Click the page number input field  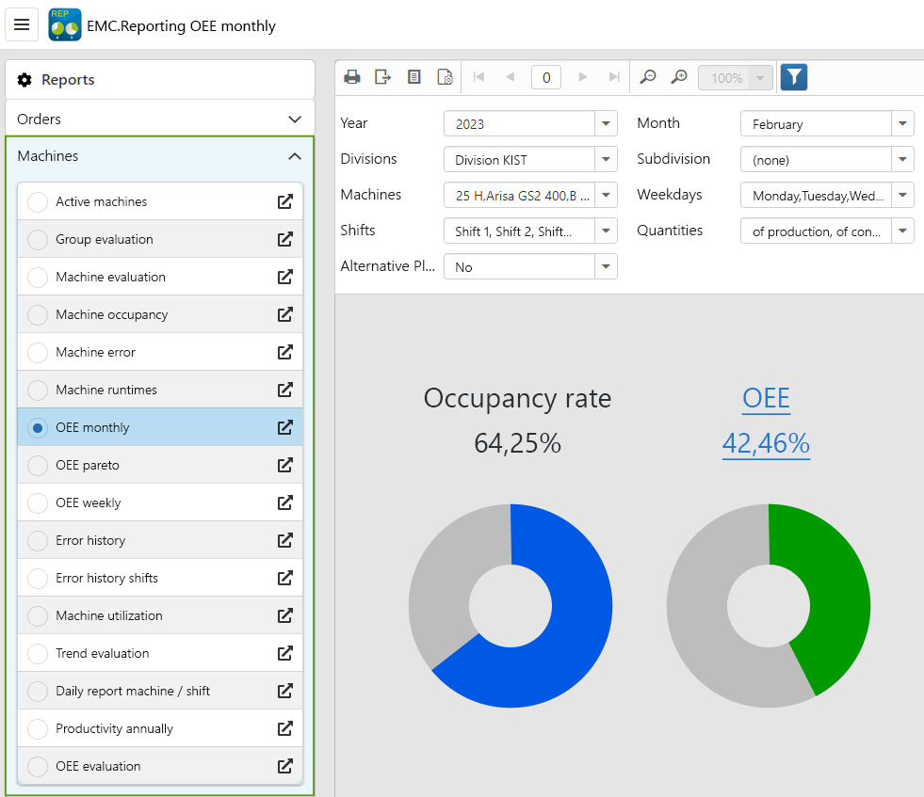[546, 77]
